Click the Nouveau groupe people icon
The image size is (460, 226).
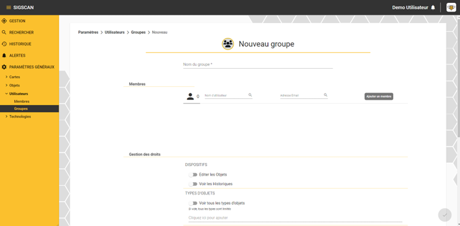[228, 44]
